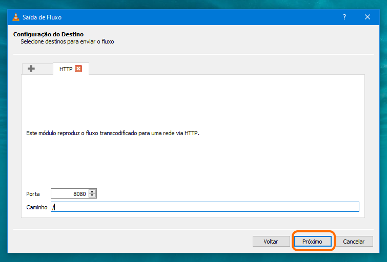This screenshot has height=262, width=387.
Task: Click the VLC cone icon in title bar
Action: pyautogui.click(x=16, y=17)
